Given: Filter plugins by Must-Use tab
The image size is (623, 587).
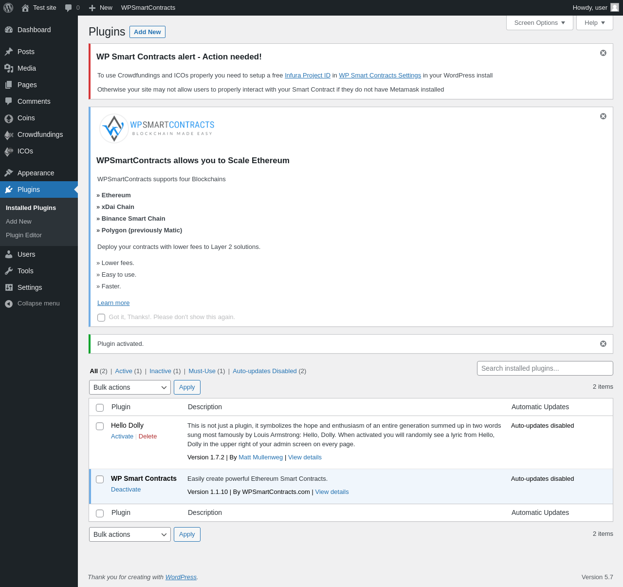Looking at the screenshot, I should [x=202, y=371].
